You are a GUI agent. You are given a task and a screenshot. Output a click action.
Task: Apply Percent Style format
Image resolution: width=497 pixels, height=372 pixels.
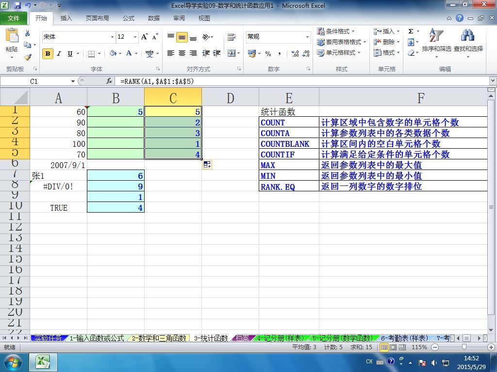point(268,54)
